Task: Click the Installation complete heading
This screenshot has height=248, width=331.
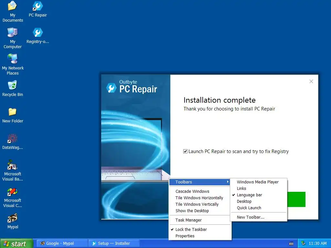Action: (x=219, y=100)
